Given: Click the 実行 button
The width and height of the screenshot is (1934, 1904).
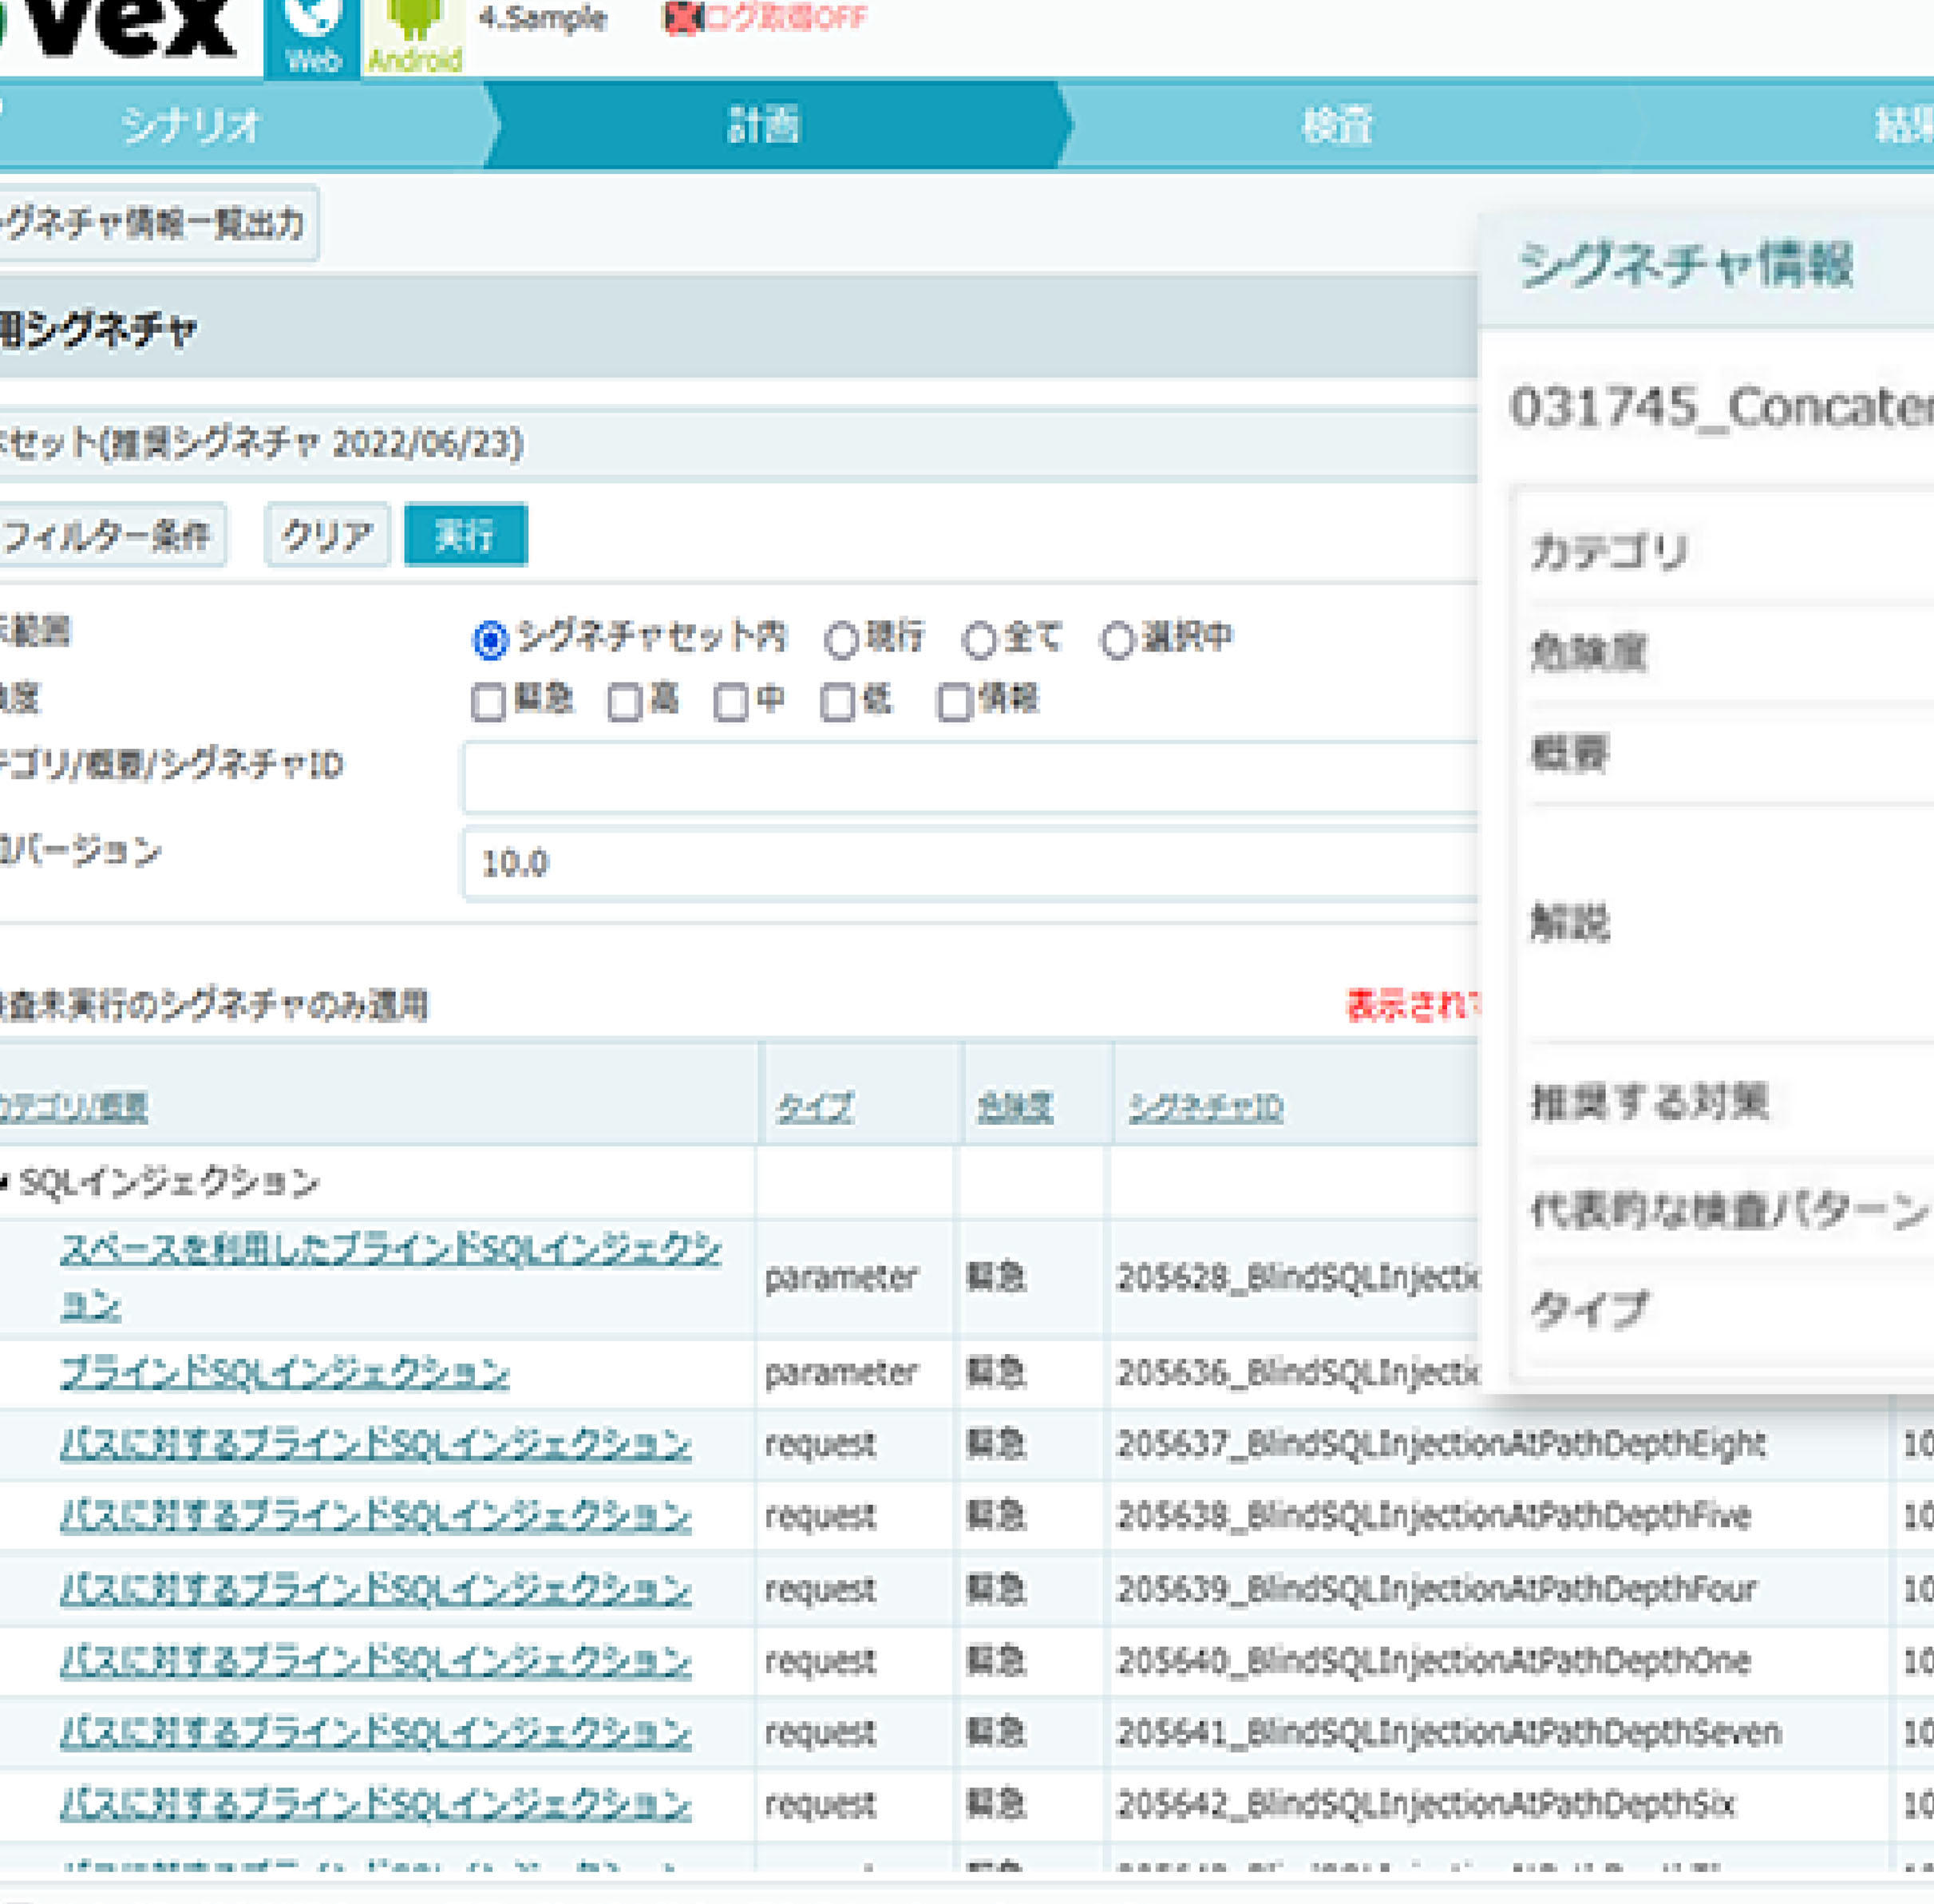Looking at the screenshot, I should [x=465, y=535].
